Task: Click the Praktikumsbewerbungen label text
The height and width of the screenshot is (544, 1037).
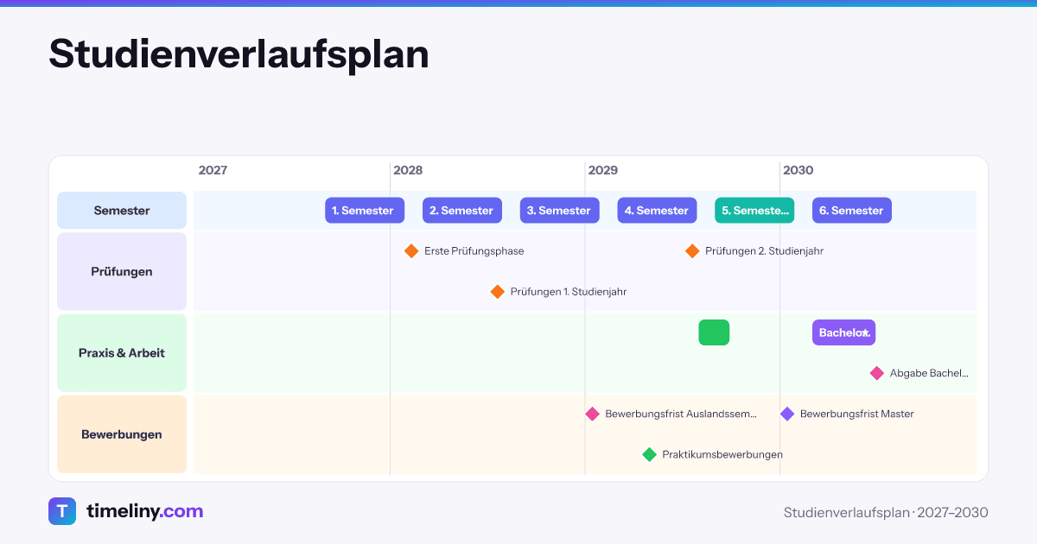Action: (722, 454)
